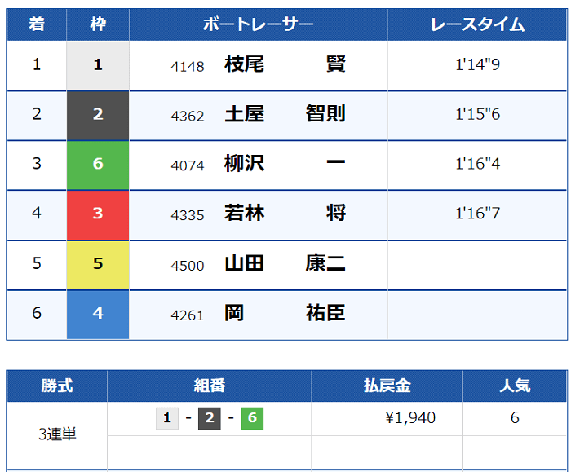Open racer 若林 将 profile link
The image size is (571, 472).
tap(285, 214)
